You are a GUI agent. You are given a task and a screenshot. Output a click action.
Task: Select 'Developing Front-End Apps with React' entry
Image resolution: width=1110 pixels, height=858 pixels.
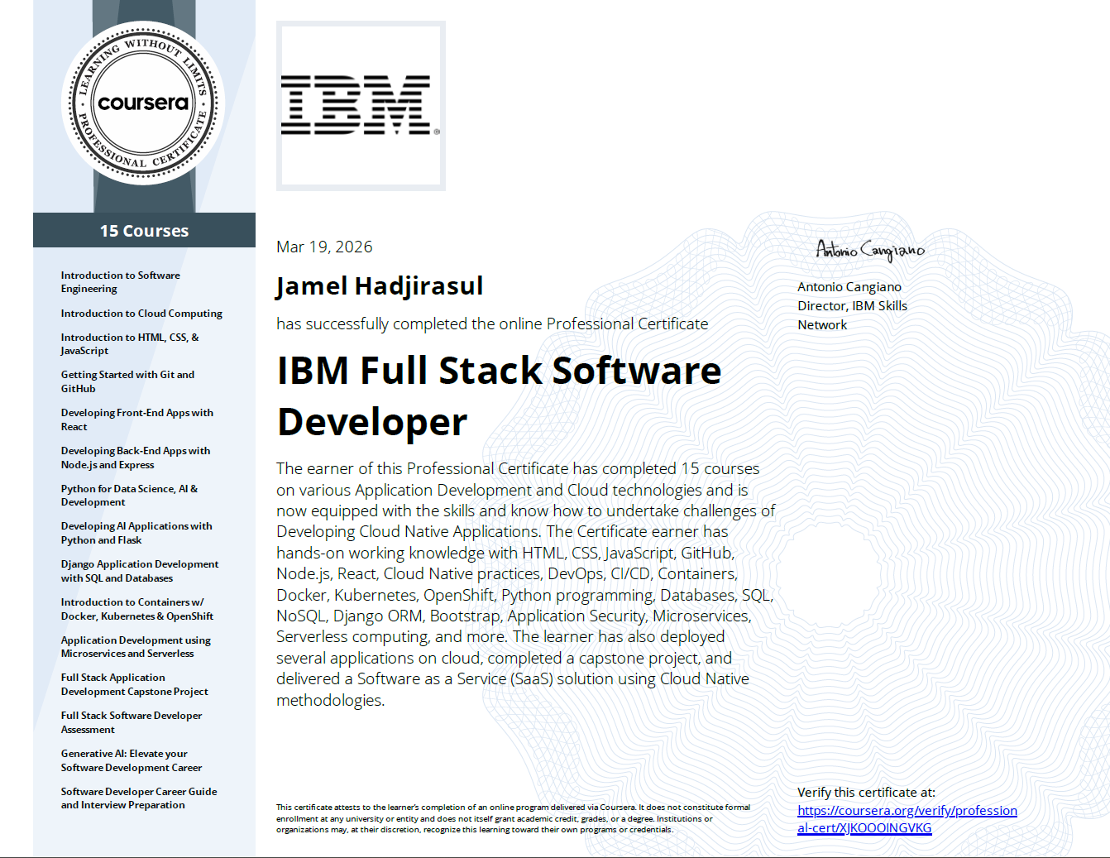[x=137, y=419]
